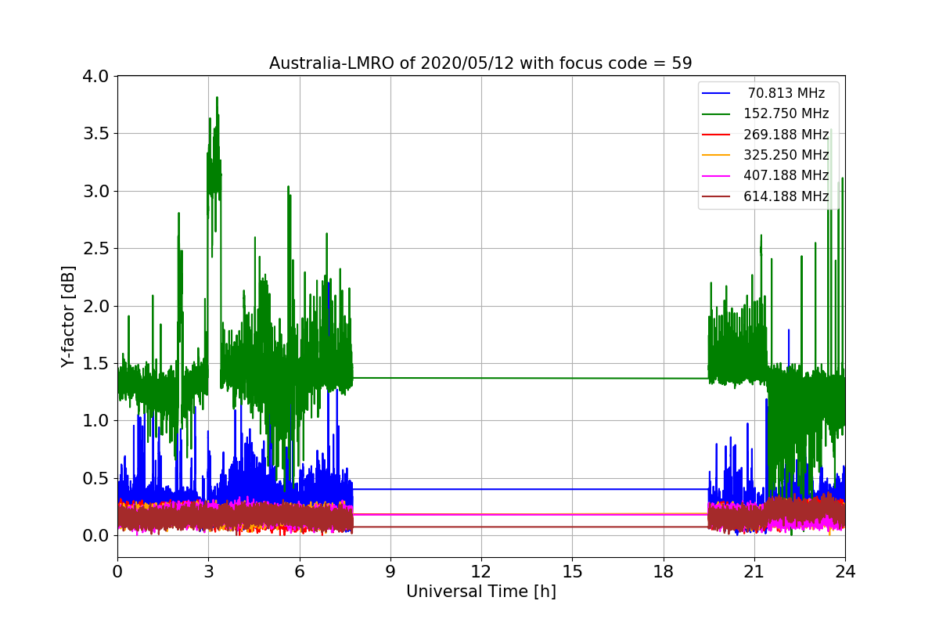Click the red legend line for 269.188 MHz

716,135
